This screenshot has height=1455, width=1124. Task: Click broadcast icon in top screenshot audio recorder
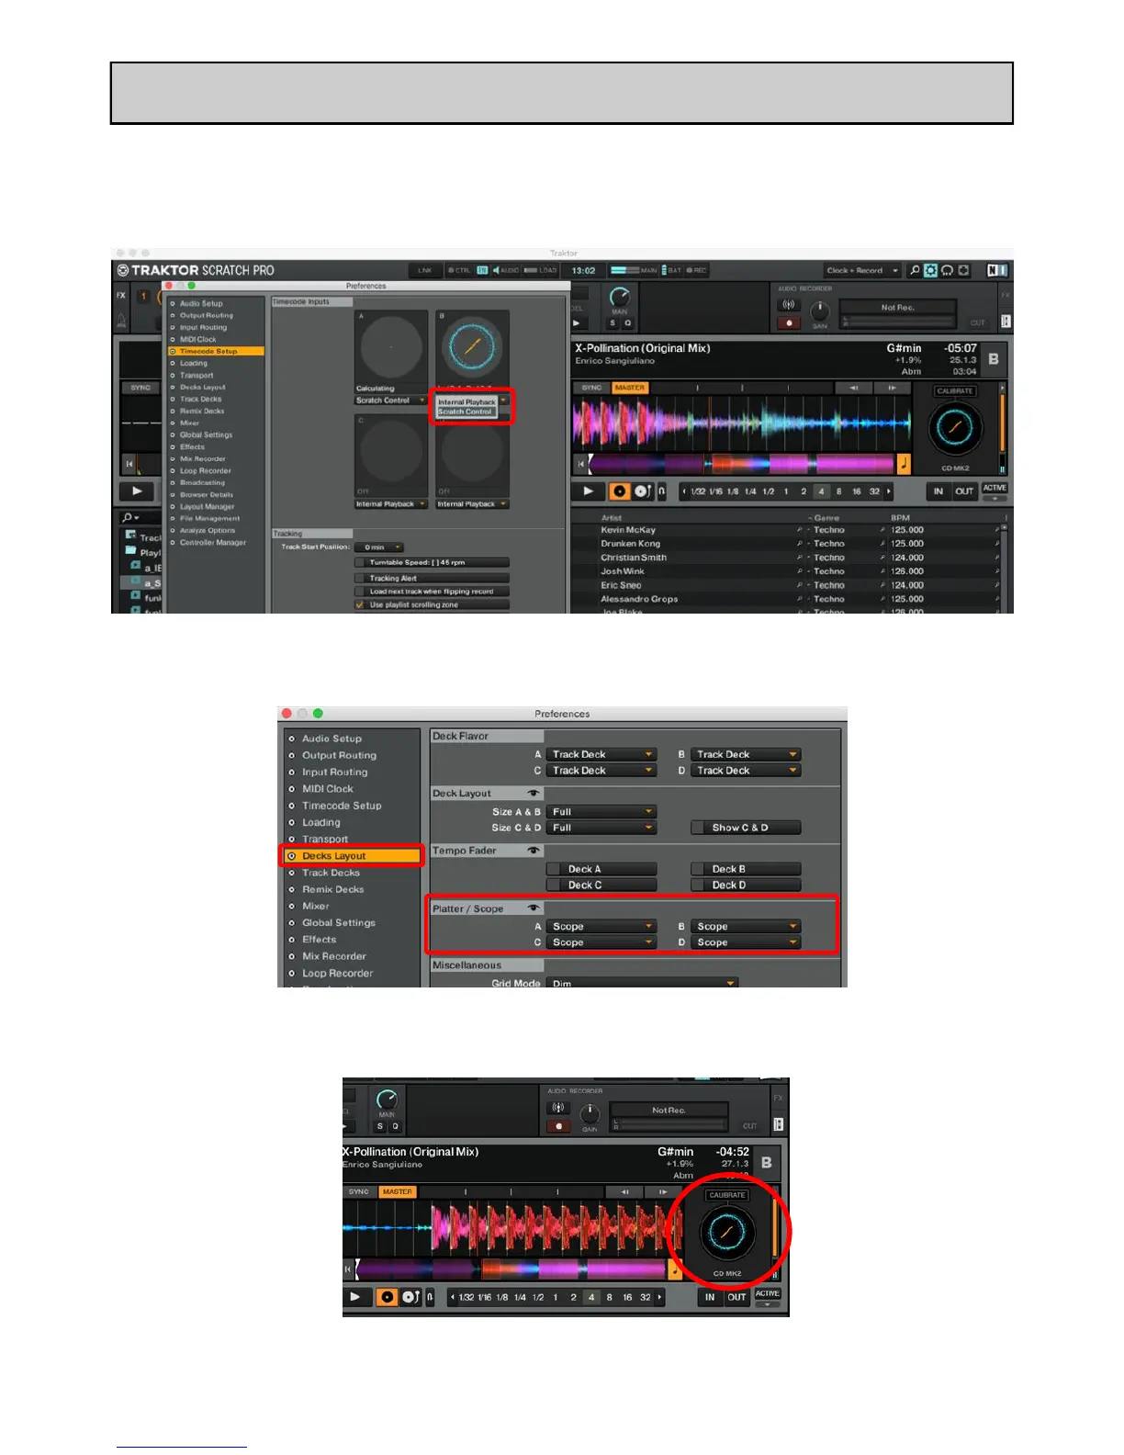tap(788, 305)
